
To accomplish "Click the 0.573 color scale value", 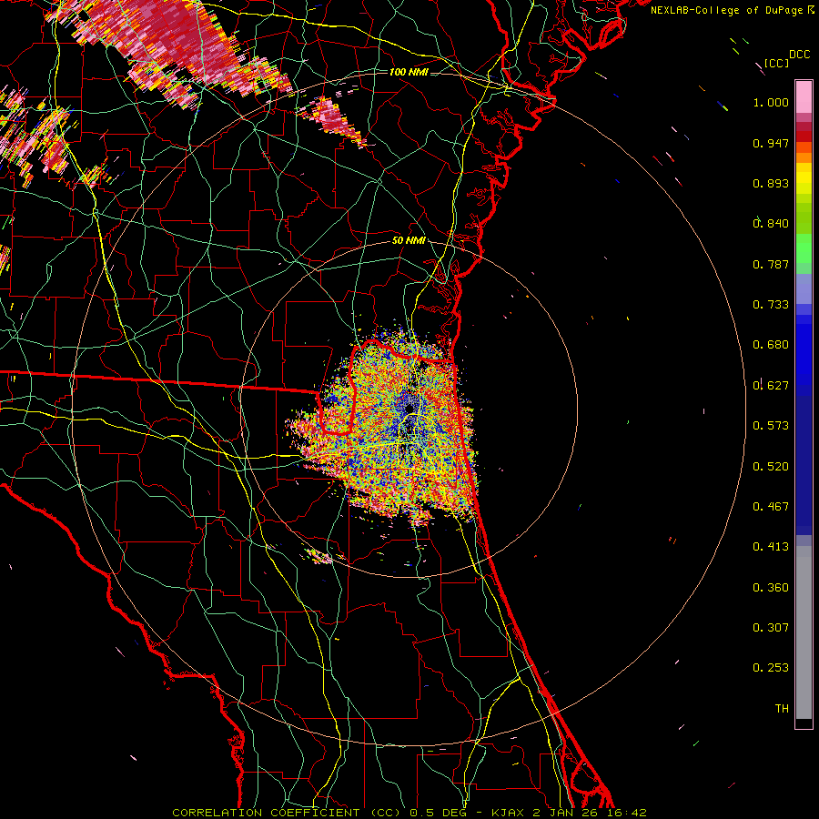I will (771, 426).
